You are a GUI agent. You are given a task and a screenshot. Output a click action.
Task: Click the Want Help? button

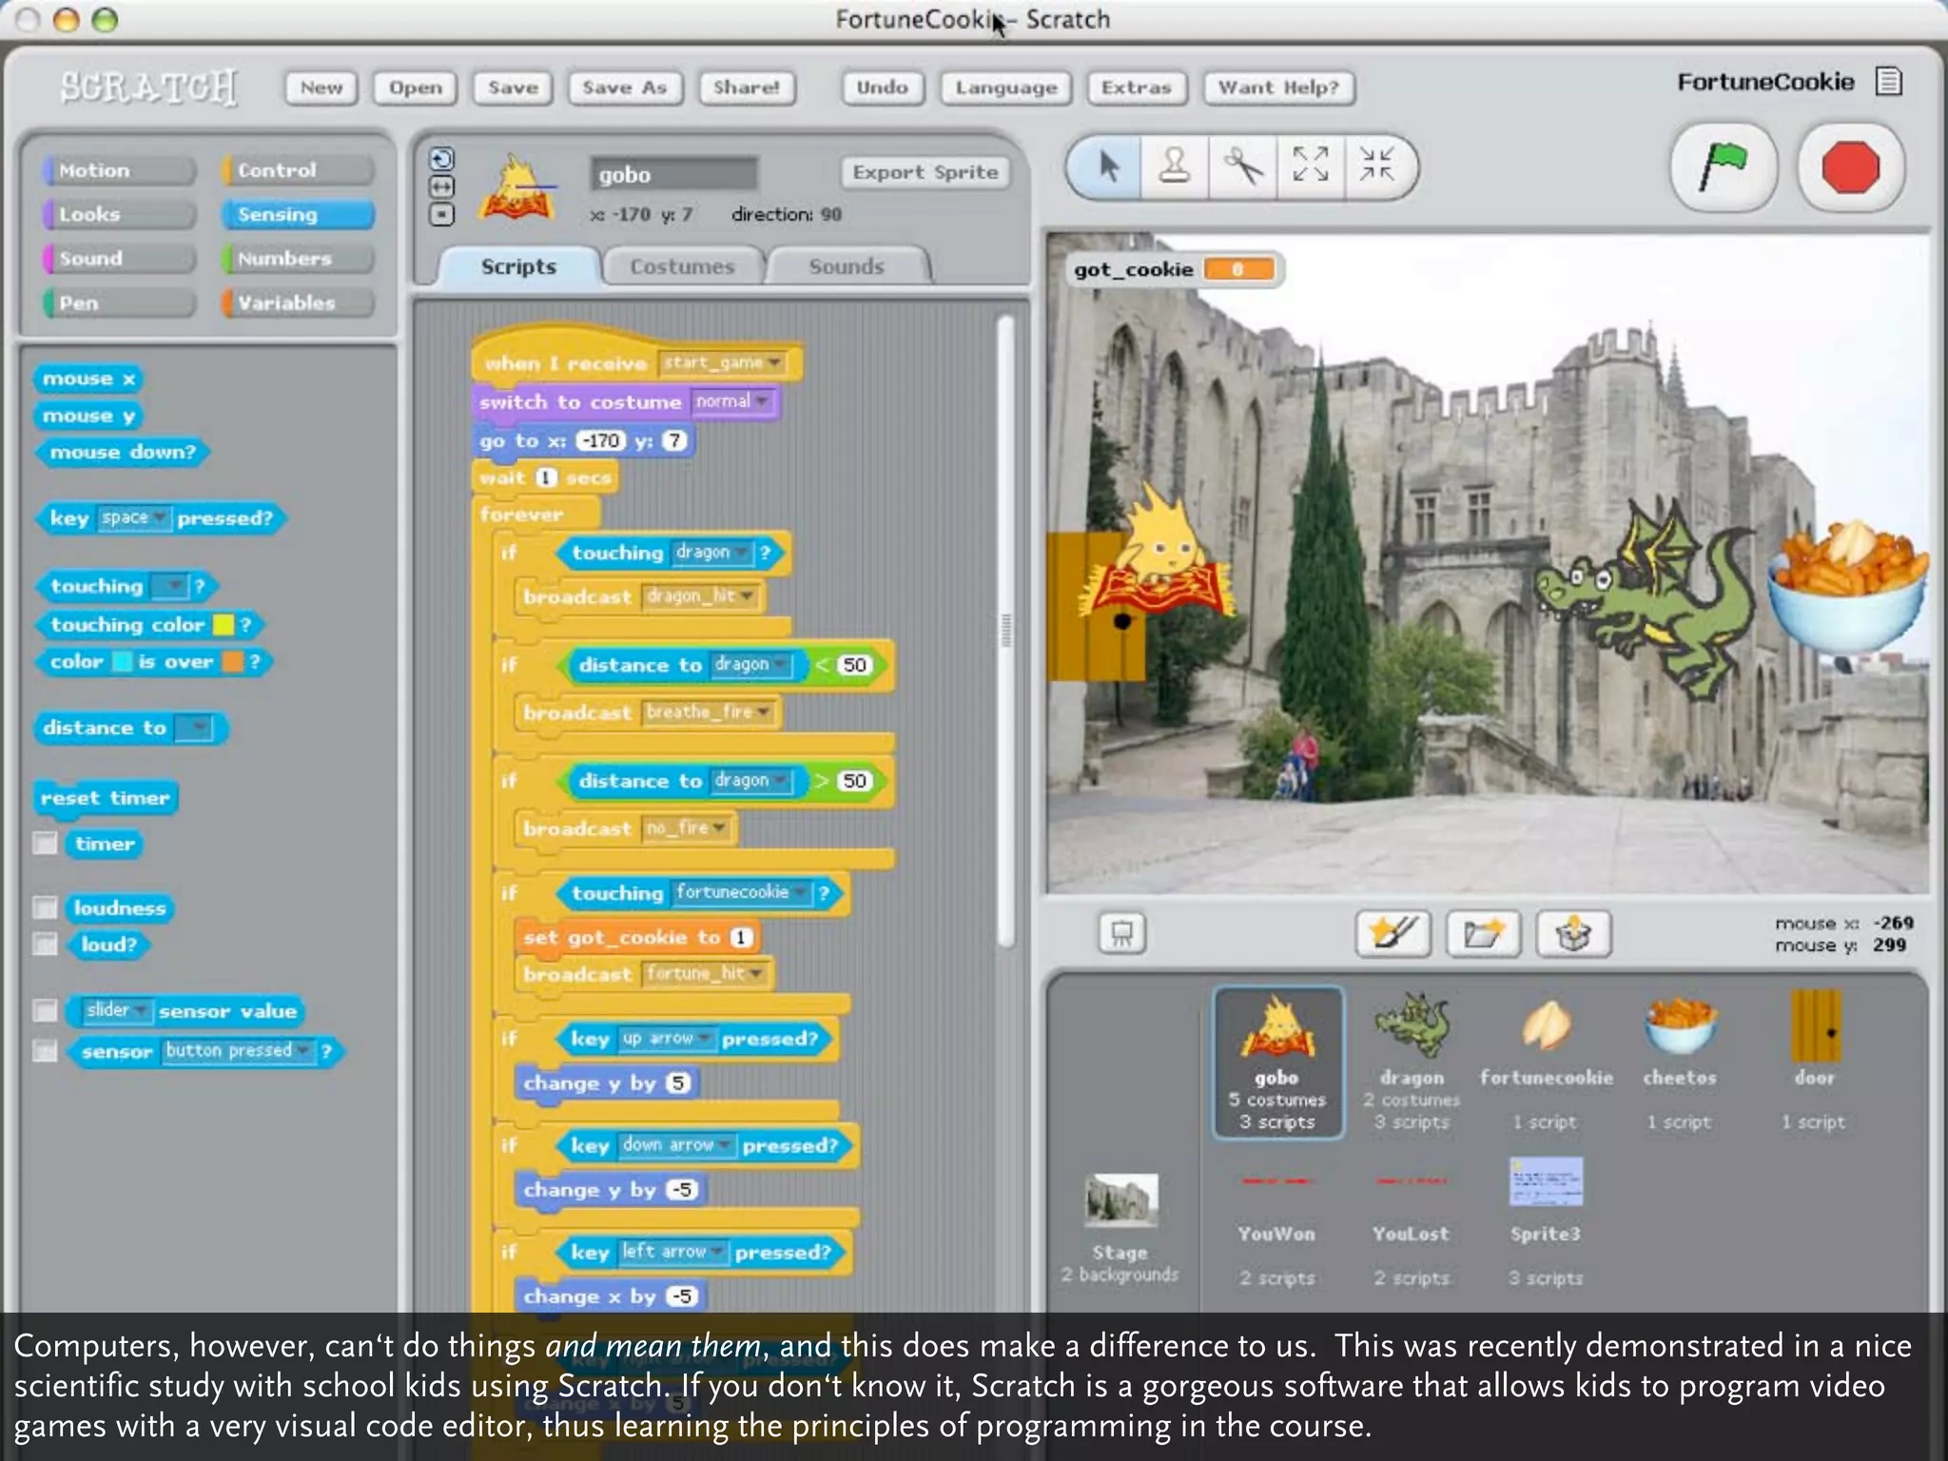tap(1278, 88)
